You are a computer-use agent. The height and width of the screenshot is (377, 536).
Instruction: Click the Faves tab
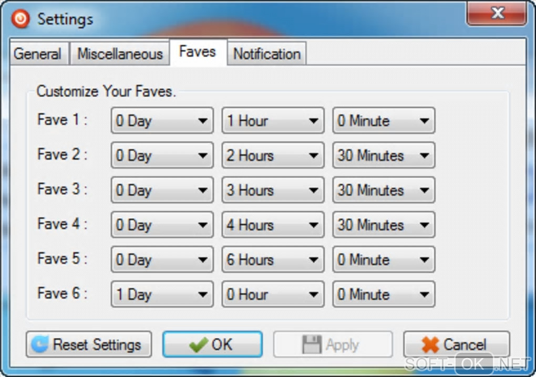pyautogui.click(x=198, y=52)
